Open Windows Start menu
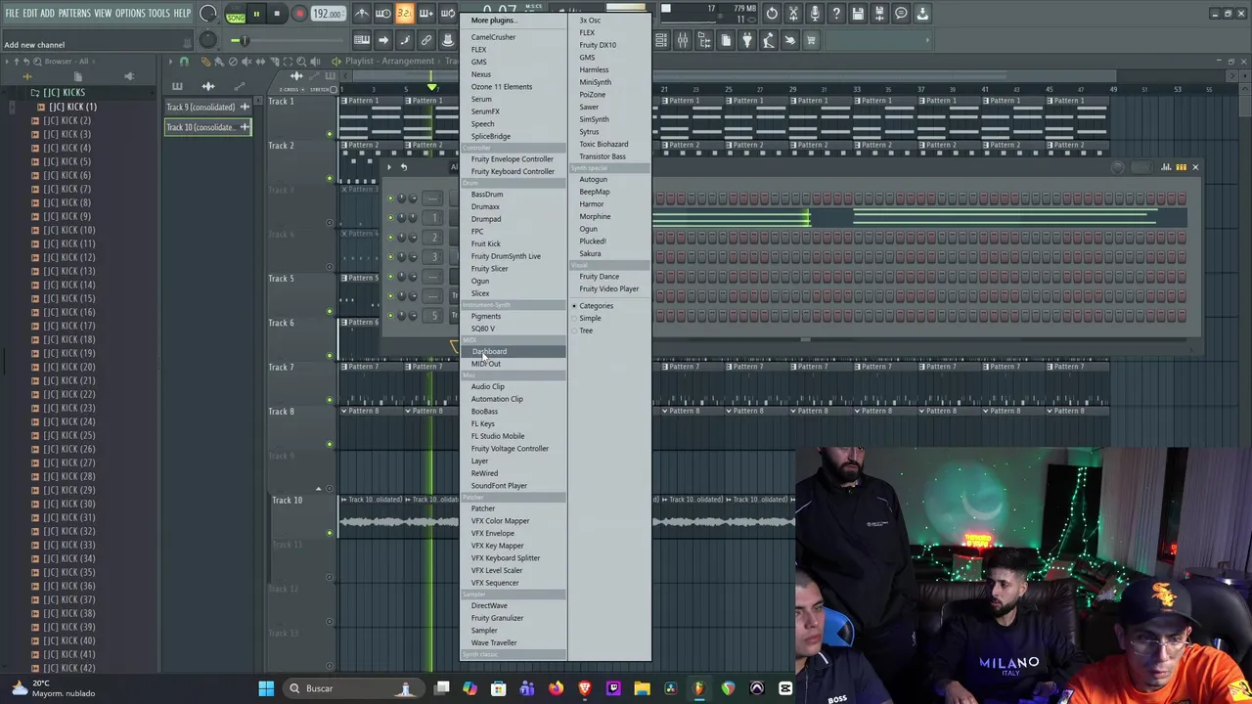The height and width of the screenshot is (704, 1252). pos(266,688)
